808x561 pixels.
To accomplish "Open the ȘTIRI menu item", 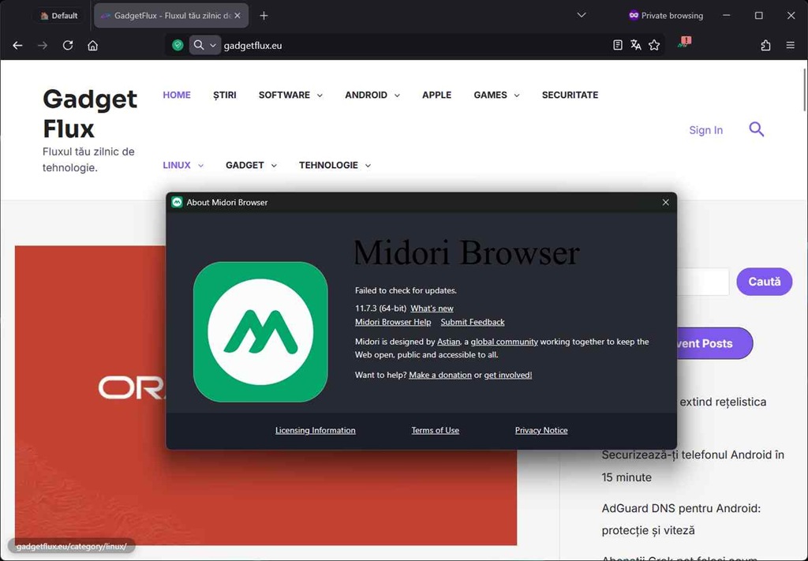I will (x=225, y=95).
